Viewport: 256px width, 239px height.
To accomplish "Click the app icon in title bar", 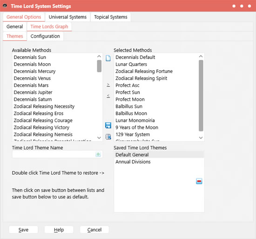I will [x=5, y=6].
